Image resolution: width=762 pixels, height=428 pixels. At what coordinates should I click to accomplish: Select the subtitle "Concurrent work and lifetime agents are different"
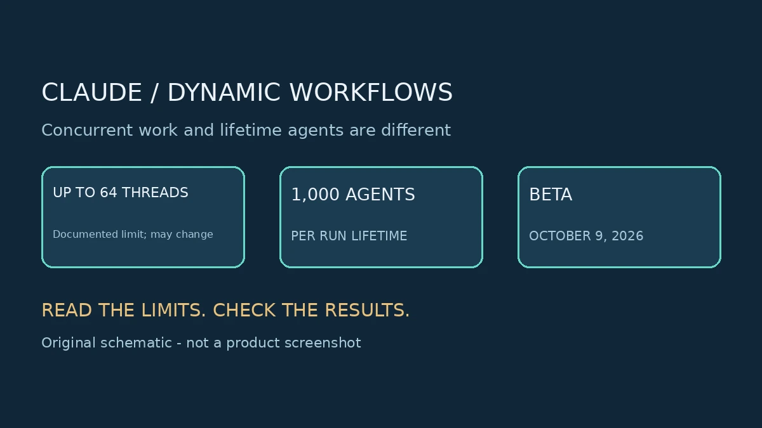point(246,130)
